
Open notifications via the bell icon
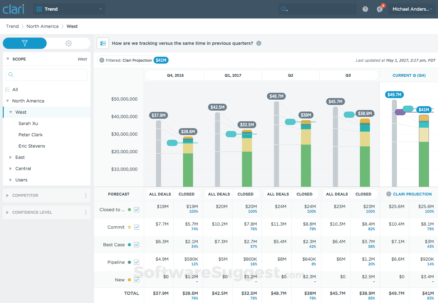[379, 9]
